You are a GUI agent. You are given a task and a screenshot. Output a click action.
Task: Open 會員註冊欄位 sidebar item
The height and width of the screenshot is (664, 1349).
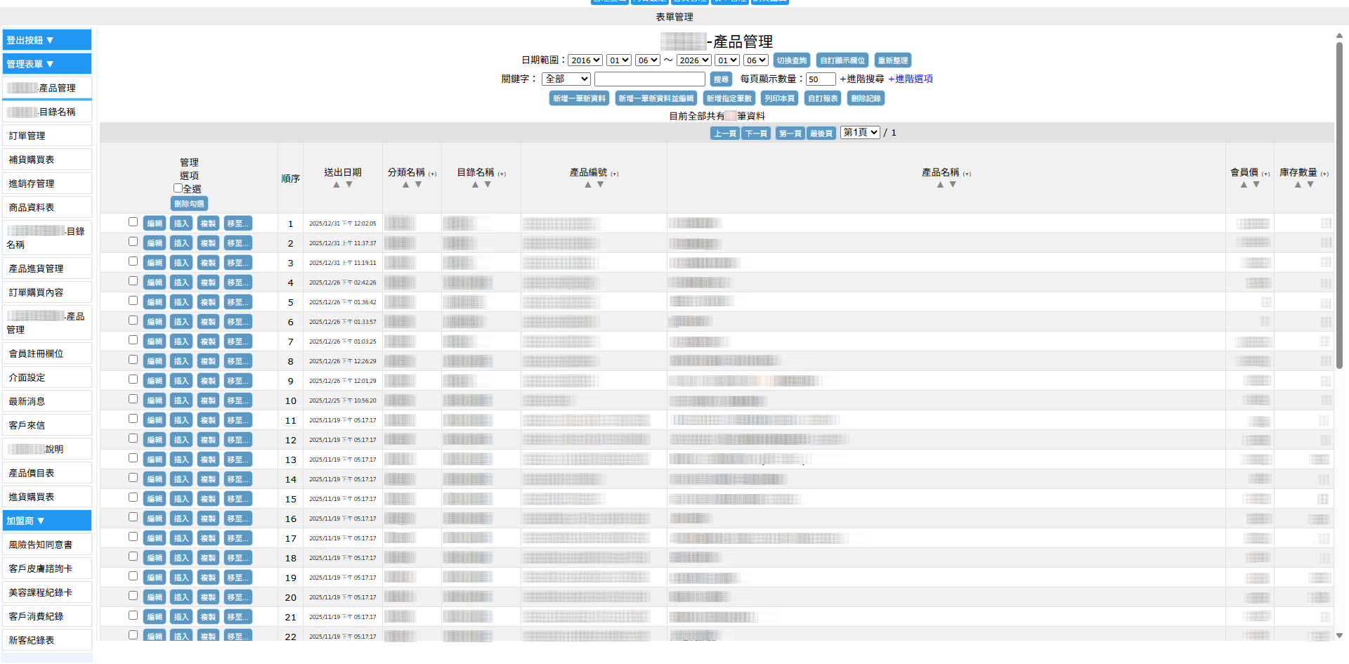[x=47, y=353]
